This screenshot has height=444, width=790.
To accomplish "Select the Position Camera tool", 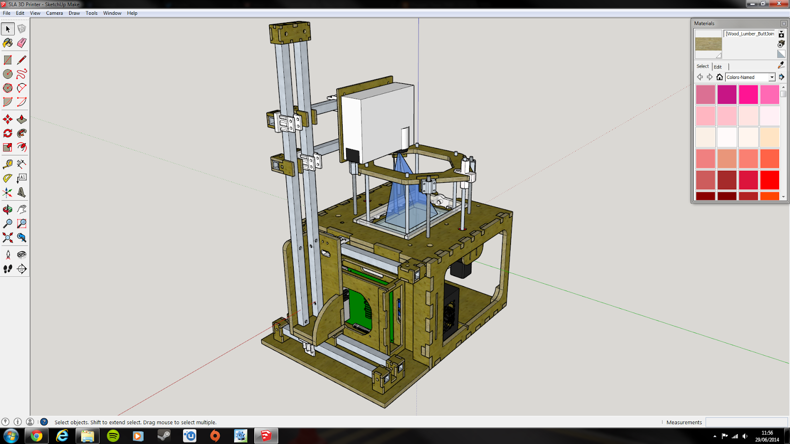I will coord(8,255).
